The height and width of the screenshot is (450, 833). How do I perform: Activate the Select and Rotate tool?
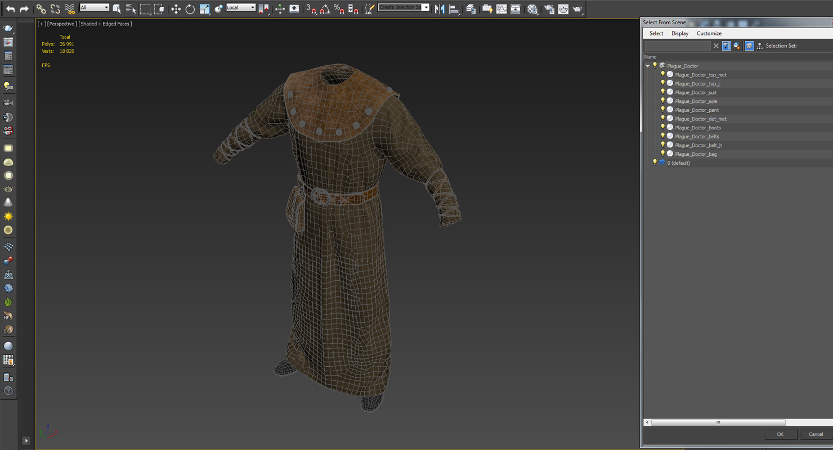tap(190, 9)
